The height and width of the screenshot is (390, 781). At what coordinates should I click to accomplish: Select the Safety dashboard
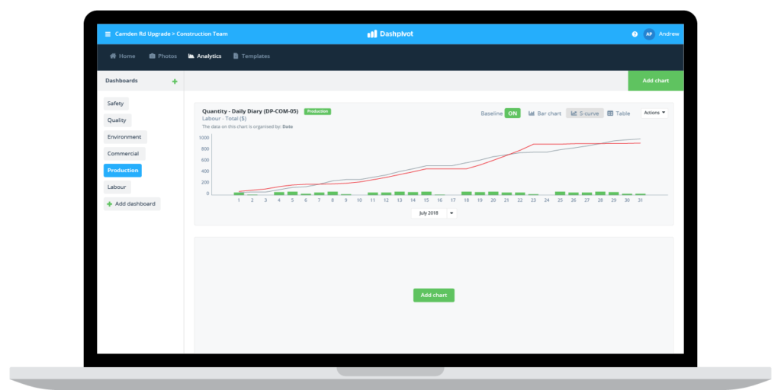(116, 104)
